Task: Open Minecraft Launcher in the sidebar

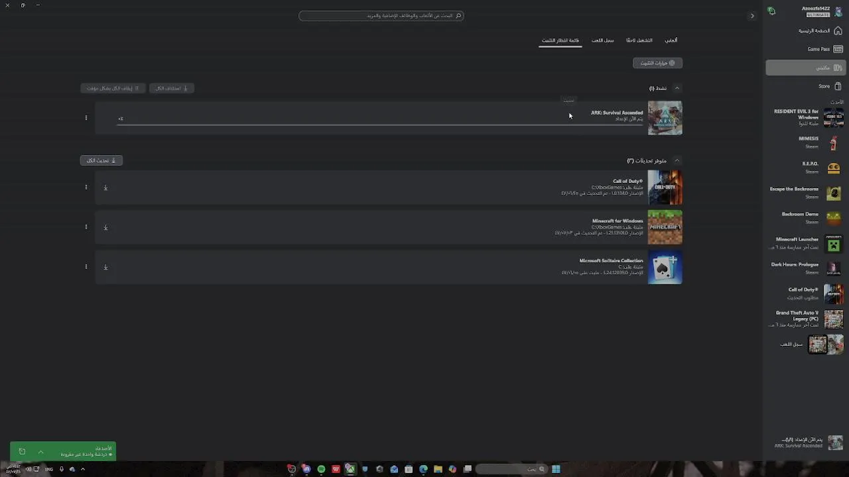Action: click(806, 243)
